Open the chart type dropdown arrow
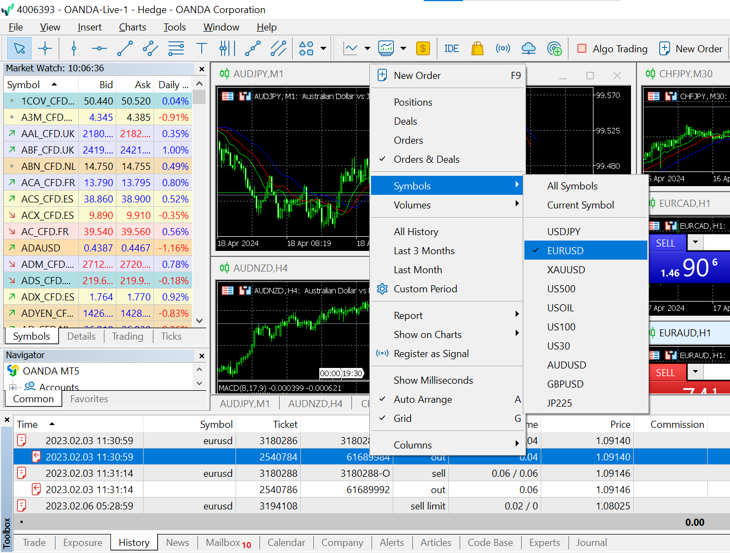 [x=367, y=48]
